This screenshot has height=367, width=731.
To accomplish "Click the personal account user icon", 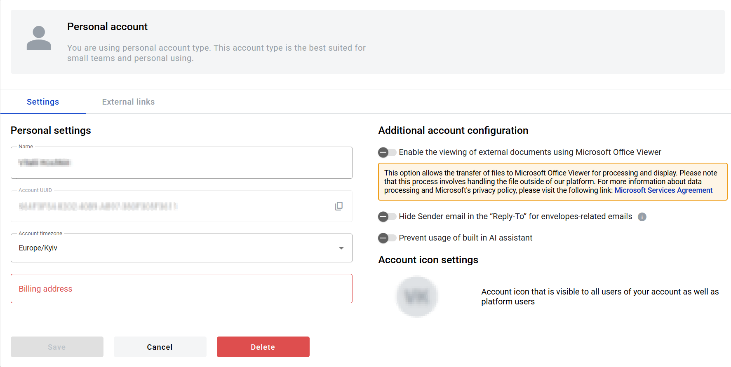I will click(x=39, y=38).
